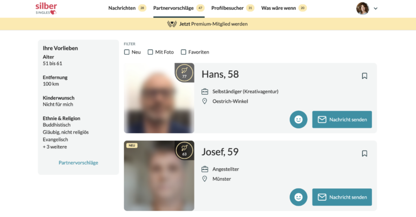
Task: Expand the account menu chevron
Action: coord(375,9)
